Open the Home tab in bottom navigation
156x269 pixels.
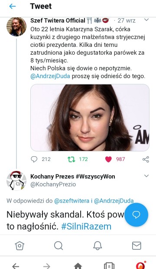tap(19, 246)
